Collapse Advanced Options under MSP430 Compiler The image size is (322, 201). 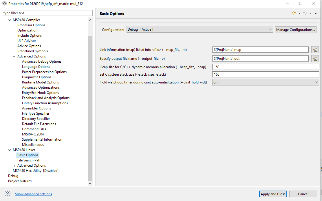pyautogui.click(x=14, y=56)
